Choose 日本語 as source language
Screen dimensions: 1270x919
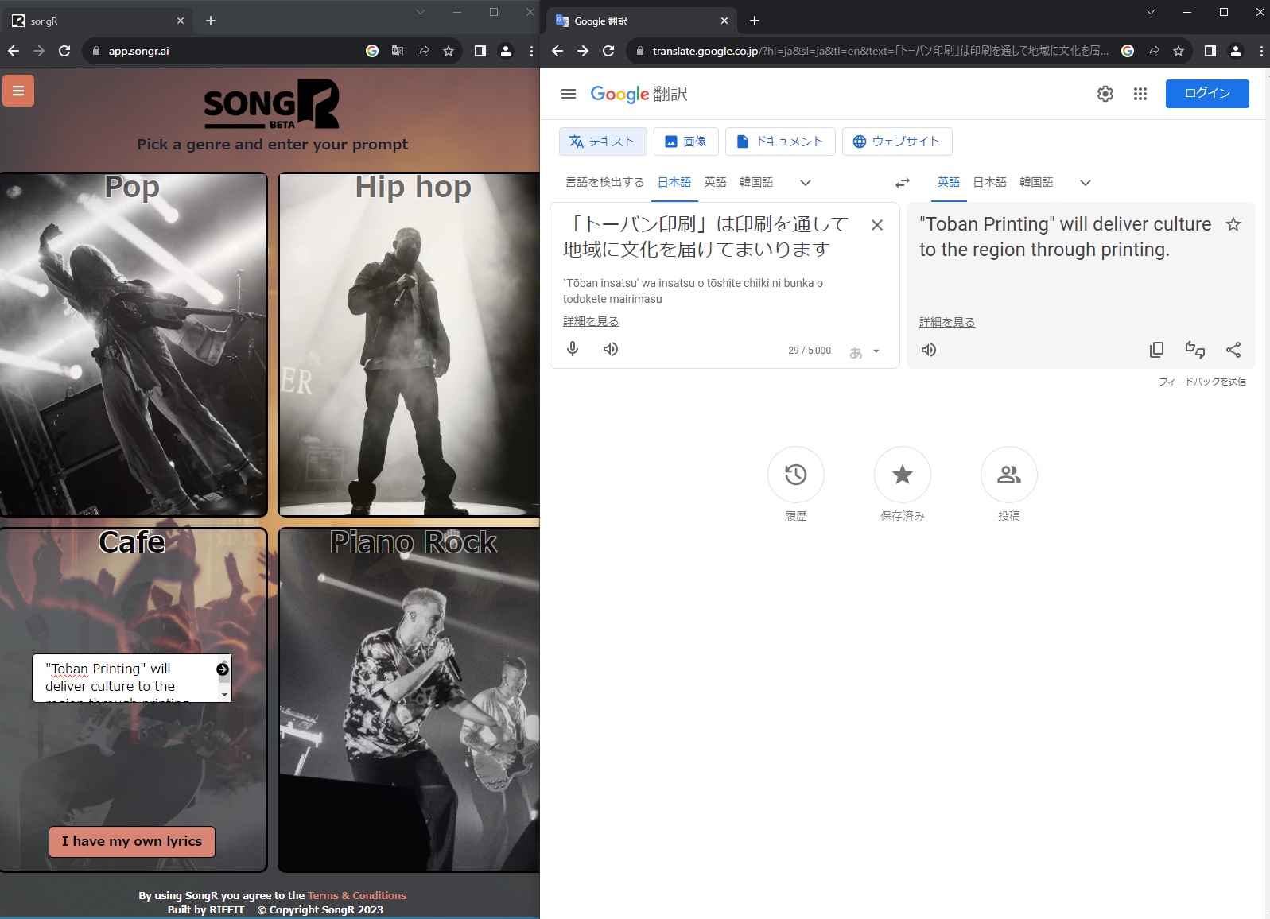[x=674, y=182]
